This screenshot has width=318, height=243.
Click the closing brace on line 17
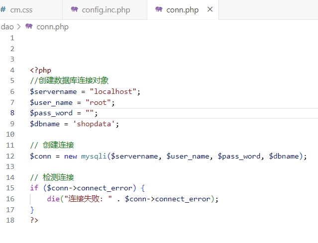tap(32, 210)
